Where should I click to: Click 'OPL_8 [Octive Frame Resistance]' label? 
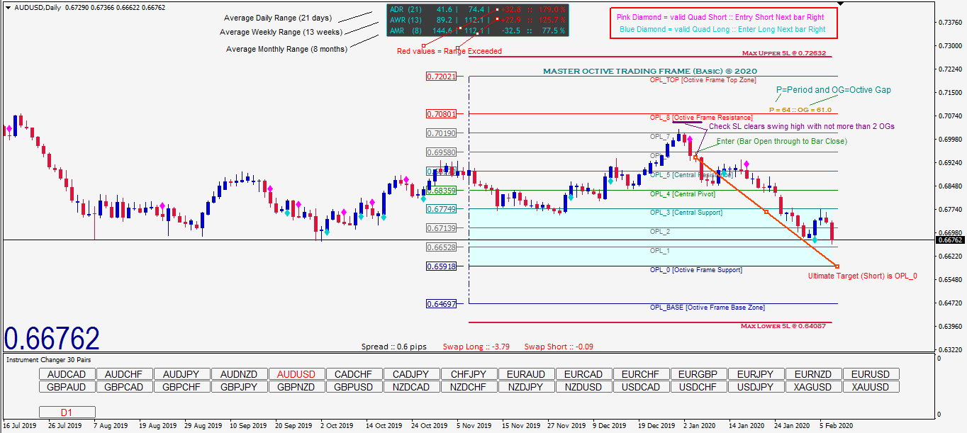(x=701, y=118)
